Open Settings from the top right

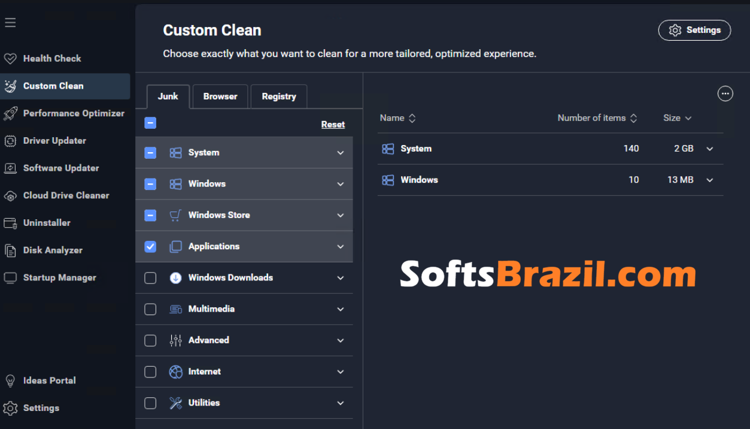pyautogui.click(x=694, y=30)
